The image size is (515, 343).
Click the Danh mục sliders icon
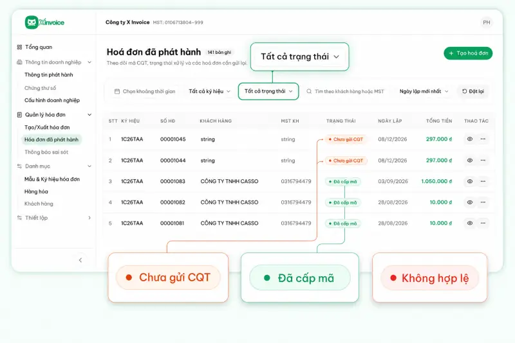(19, 166)
